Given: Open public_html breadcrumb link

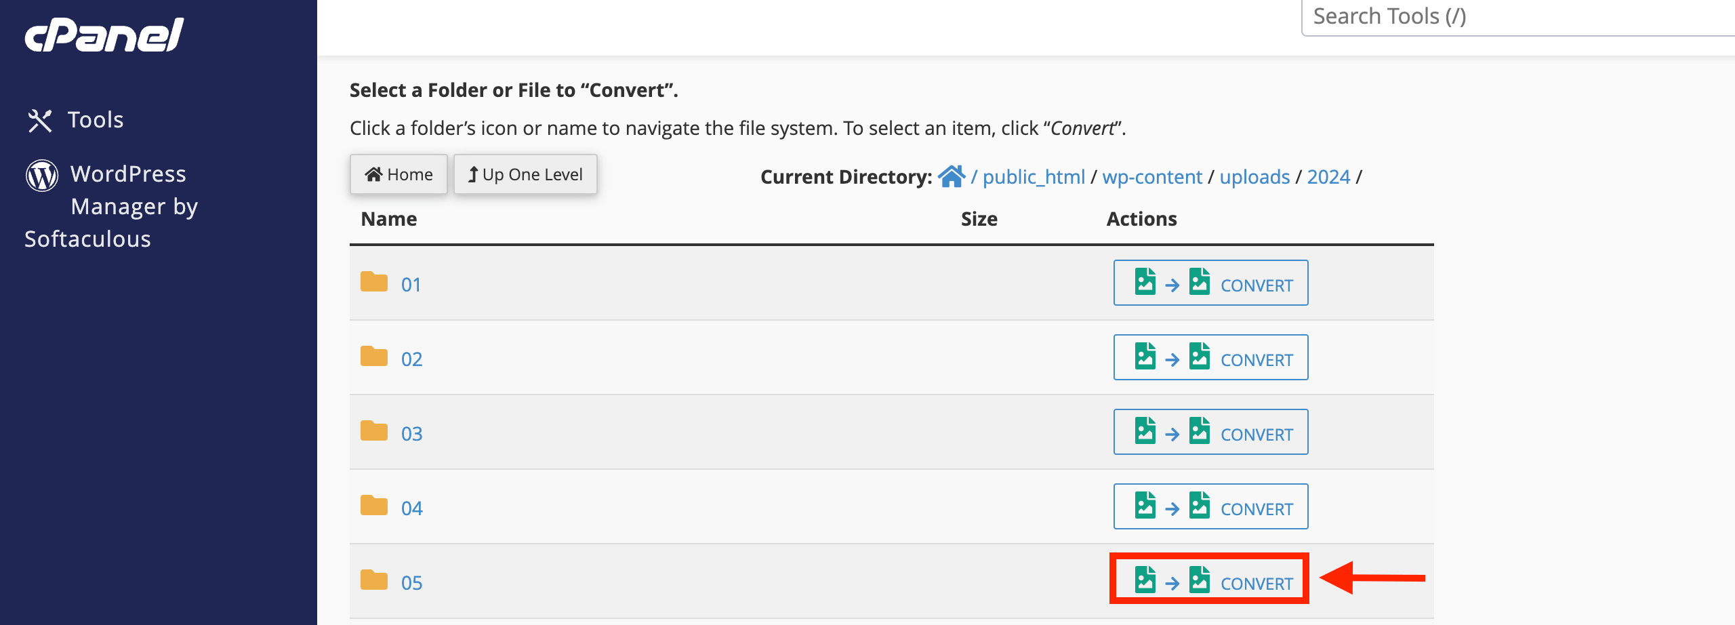Looking at the screenshot, I should click(x=1034, y=177).
